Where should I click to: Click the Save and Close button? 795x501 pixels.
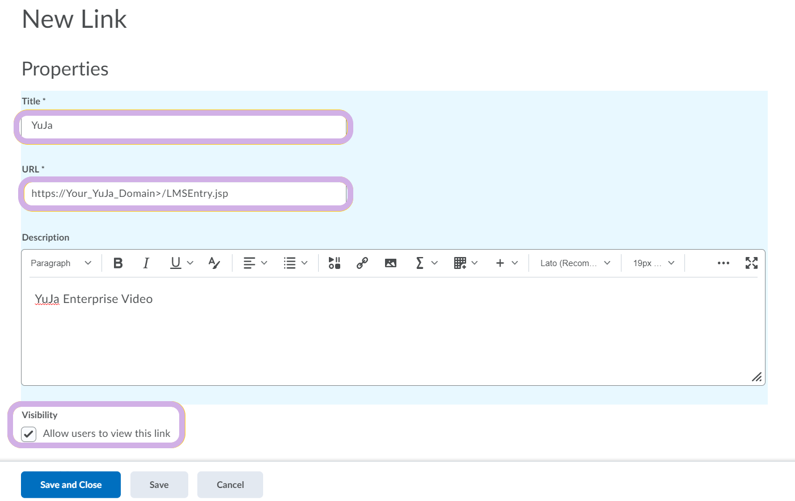tap(71, 485)
